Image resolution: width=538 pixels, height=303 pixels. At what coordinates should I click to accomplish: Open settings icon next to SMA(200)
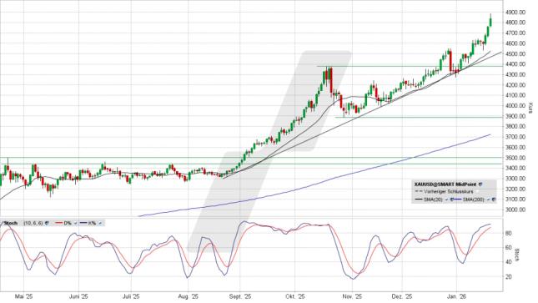494,199
